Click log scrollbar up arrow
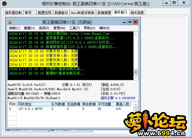This screenshot has width=192, height=138. pyautogui.click(x=136, y=34)
